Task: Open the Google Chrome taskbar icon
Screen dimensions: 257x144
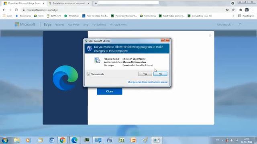Action: [63, 140]
